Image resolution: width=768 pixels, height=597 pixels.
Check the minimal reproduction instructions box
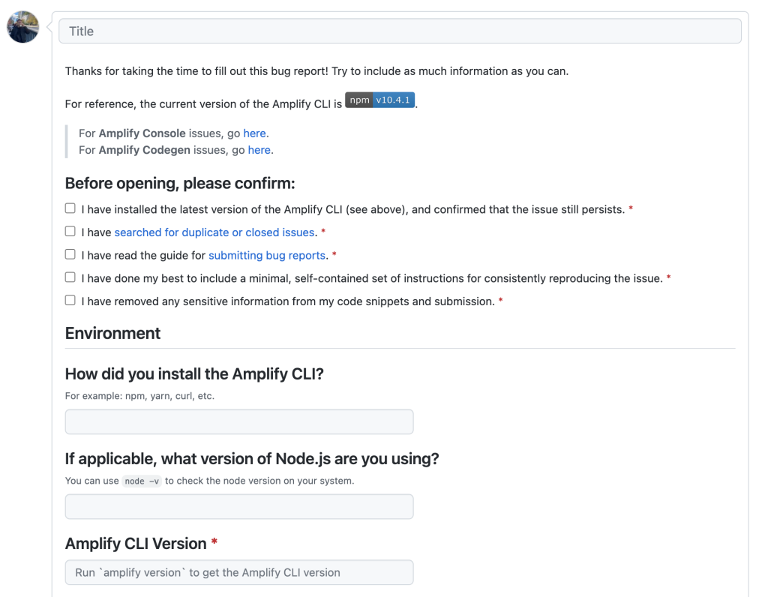70,277
